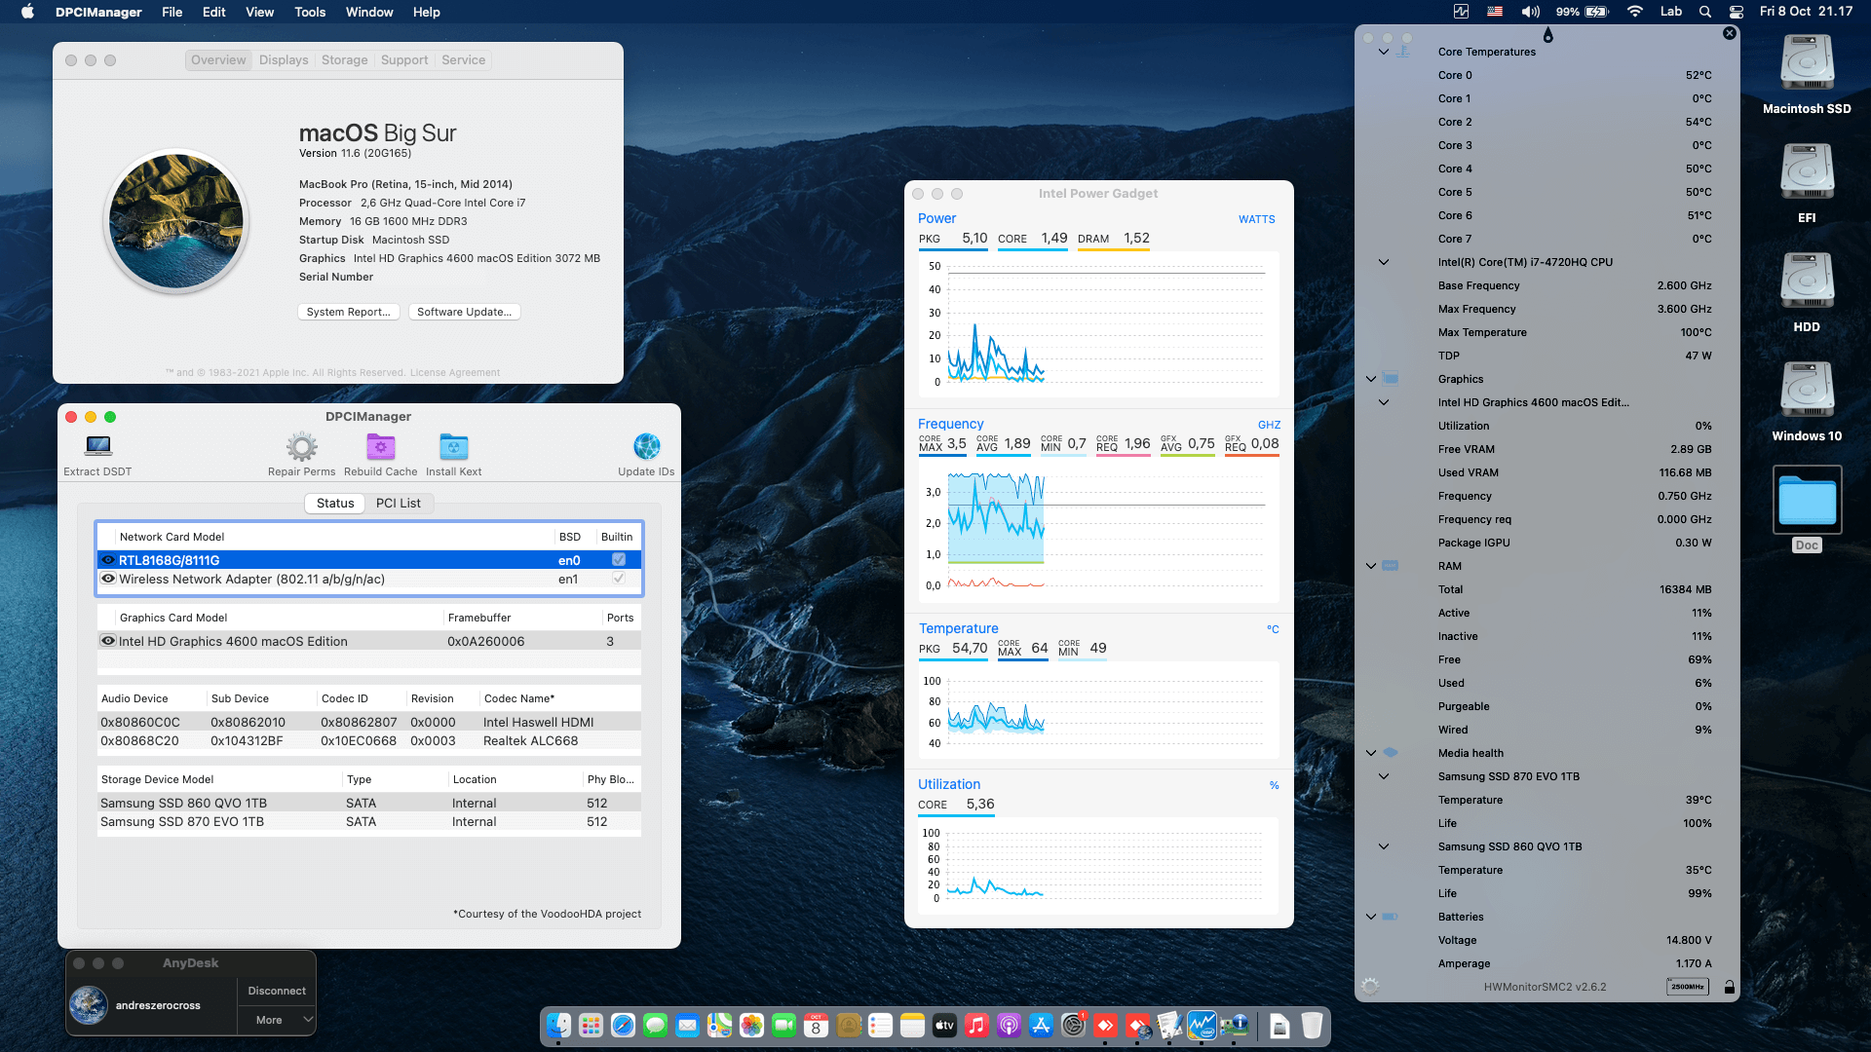Click eye icon beside RTL8168G/8111G
This screenshot has width=1871, height=1052.
(108, 560)
